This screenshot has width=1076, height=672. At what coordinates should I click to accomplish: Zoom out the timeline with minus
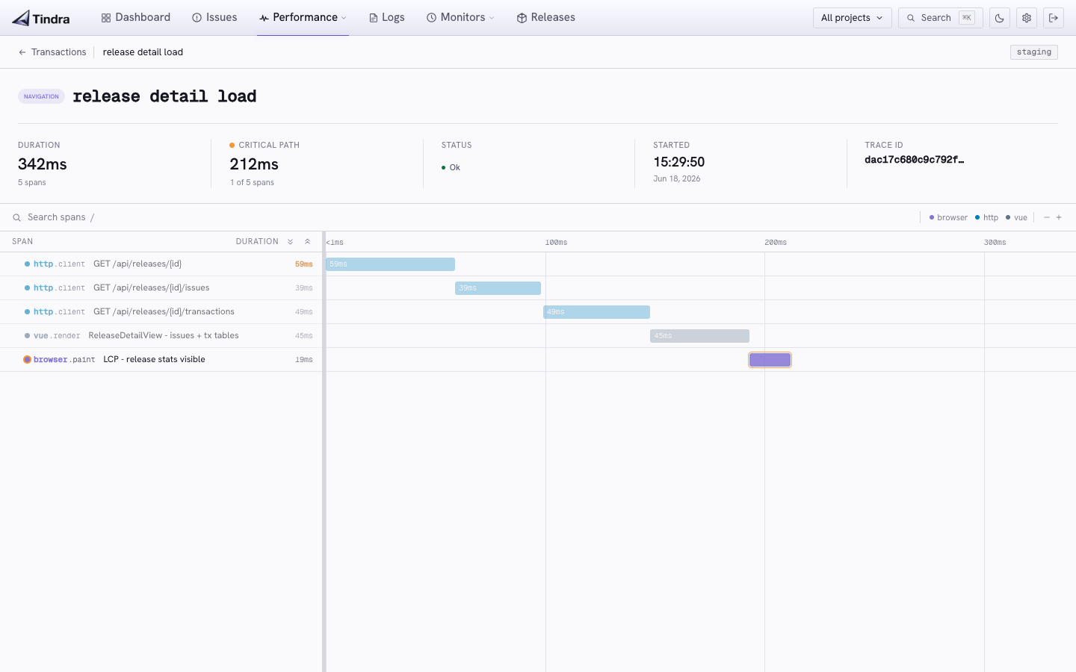click(x=1047, y=217)
